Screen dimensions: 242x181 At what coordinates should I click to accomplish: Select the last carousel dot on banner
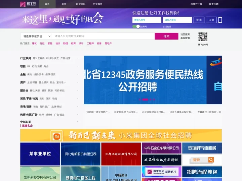click(x=154, y=100)
